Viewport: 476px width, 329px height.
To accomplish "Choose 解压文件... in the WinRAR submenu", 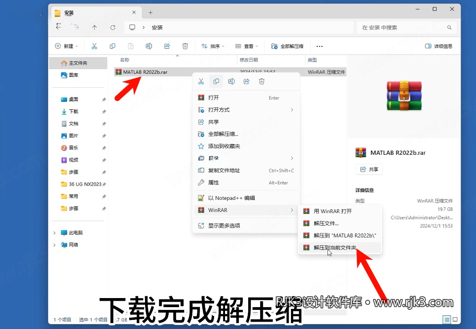I will [x=340, y=223].
